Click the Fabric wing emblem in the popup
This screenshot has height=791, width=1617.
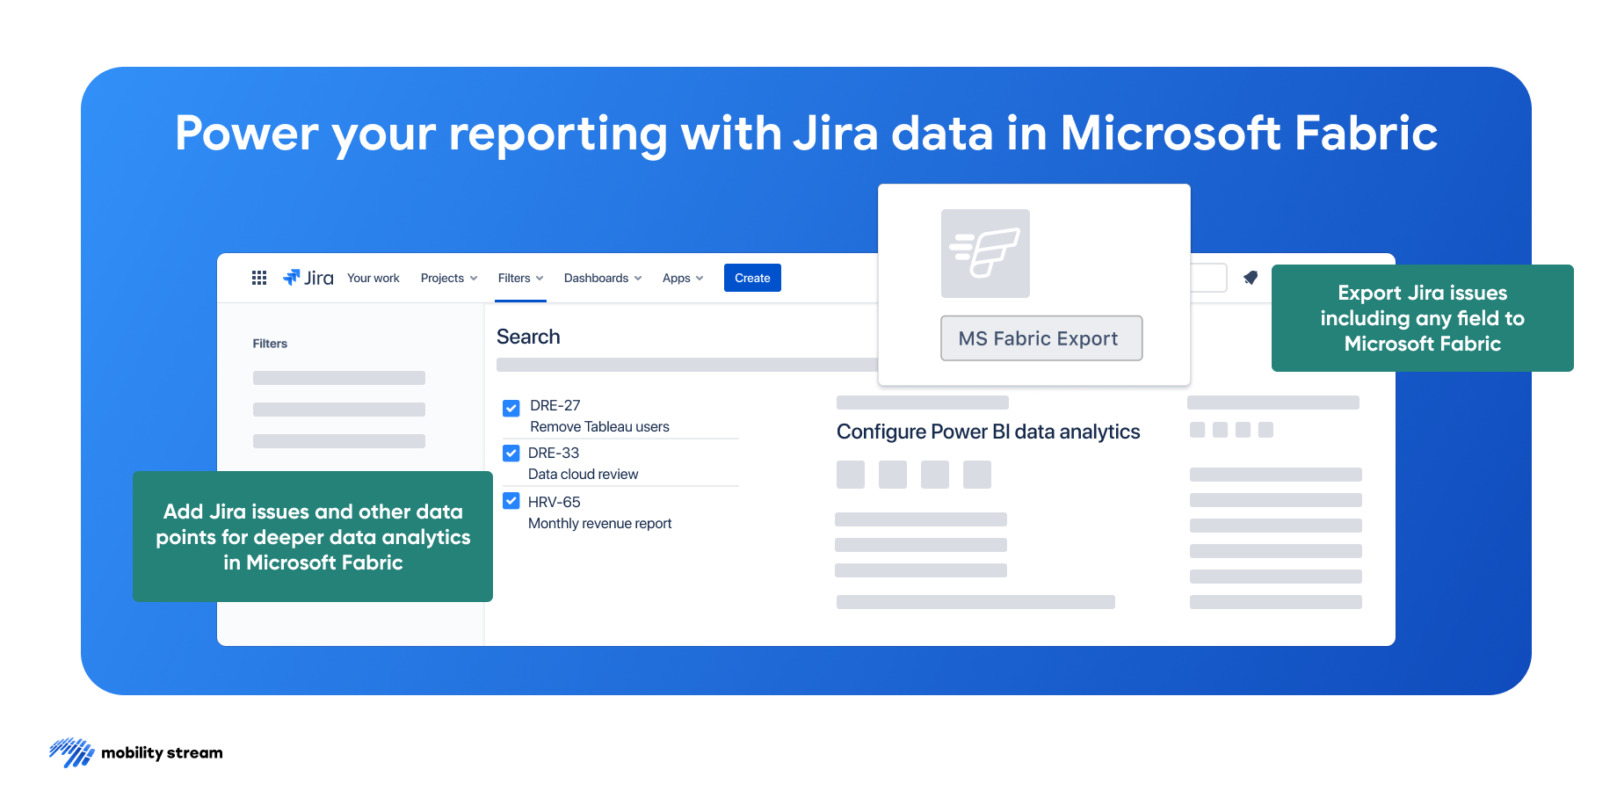coord(986,254)
